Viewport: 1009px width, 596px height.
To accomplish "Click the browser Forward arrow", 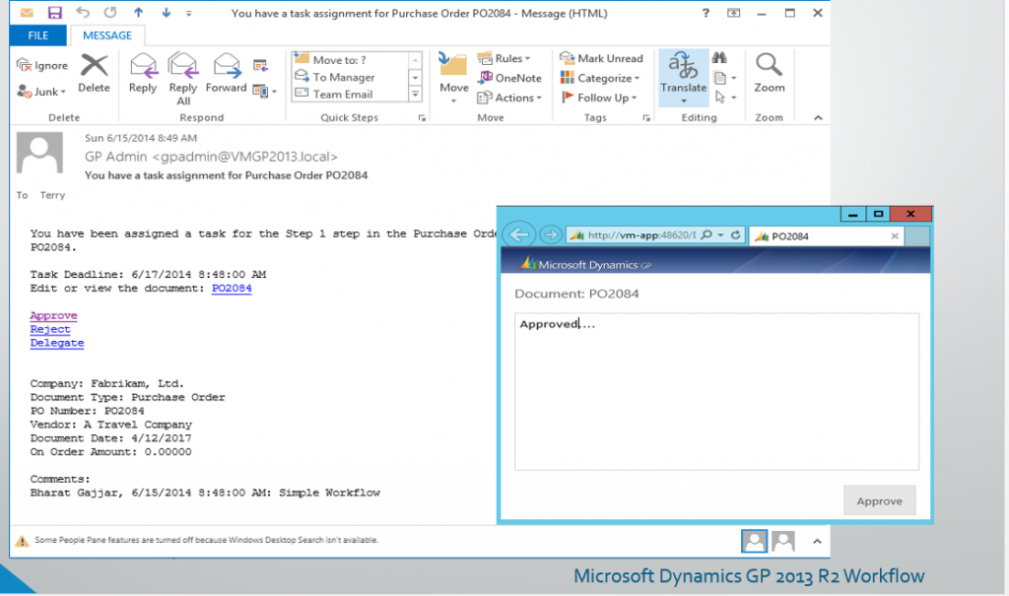I will pyautogui.click(x=550, y=234).
